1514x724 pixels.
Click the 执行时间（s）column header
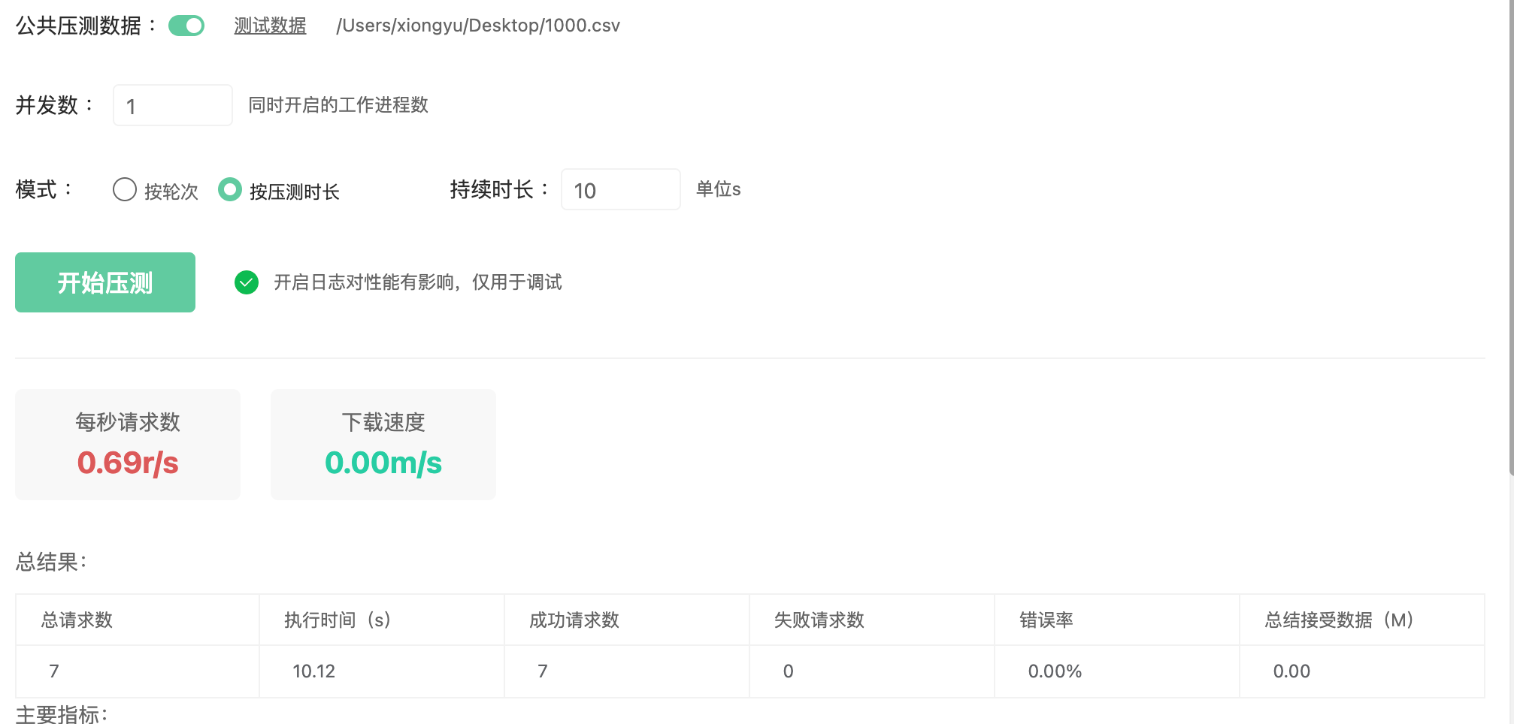[382, 620]
